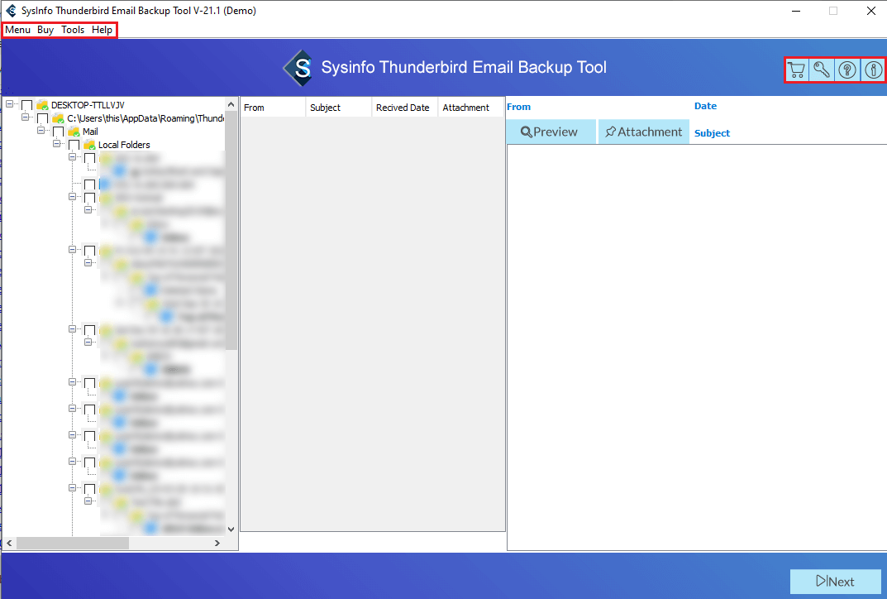Click the Local Folders folder icon
Screen dimensions: 887x599
tap(89, 145)
